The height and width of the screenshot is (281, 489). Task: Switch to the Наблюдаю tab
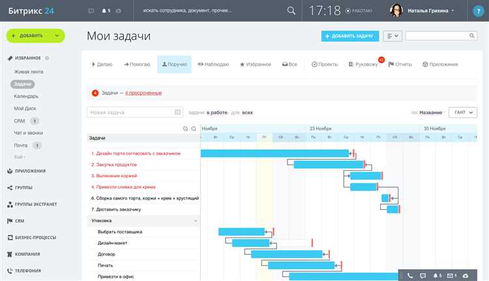click(213, 65)
